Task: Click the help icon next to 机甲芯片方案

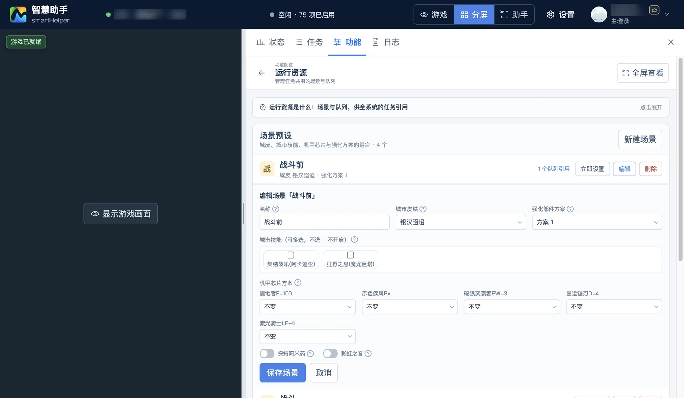Action: (x=298, y=283)
